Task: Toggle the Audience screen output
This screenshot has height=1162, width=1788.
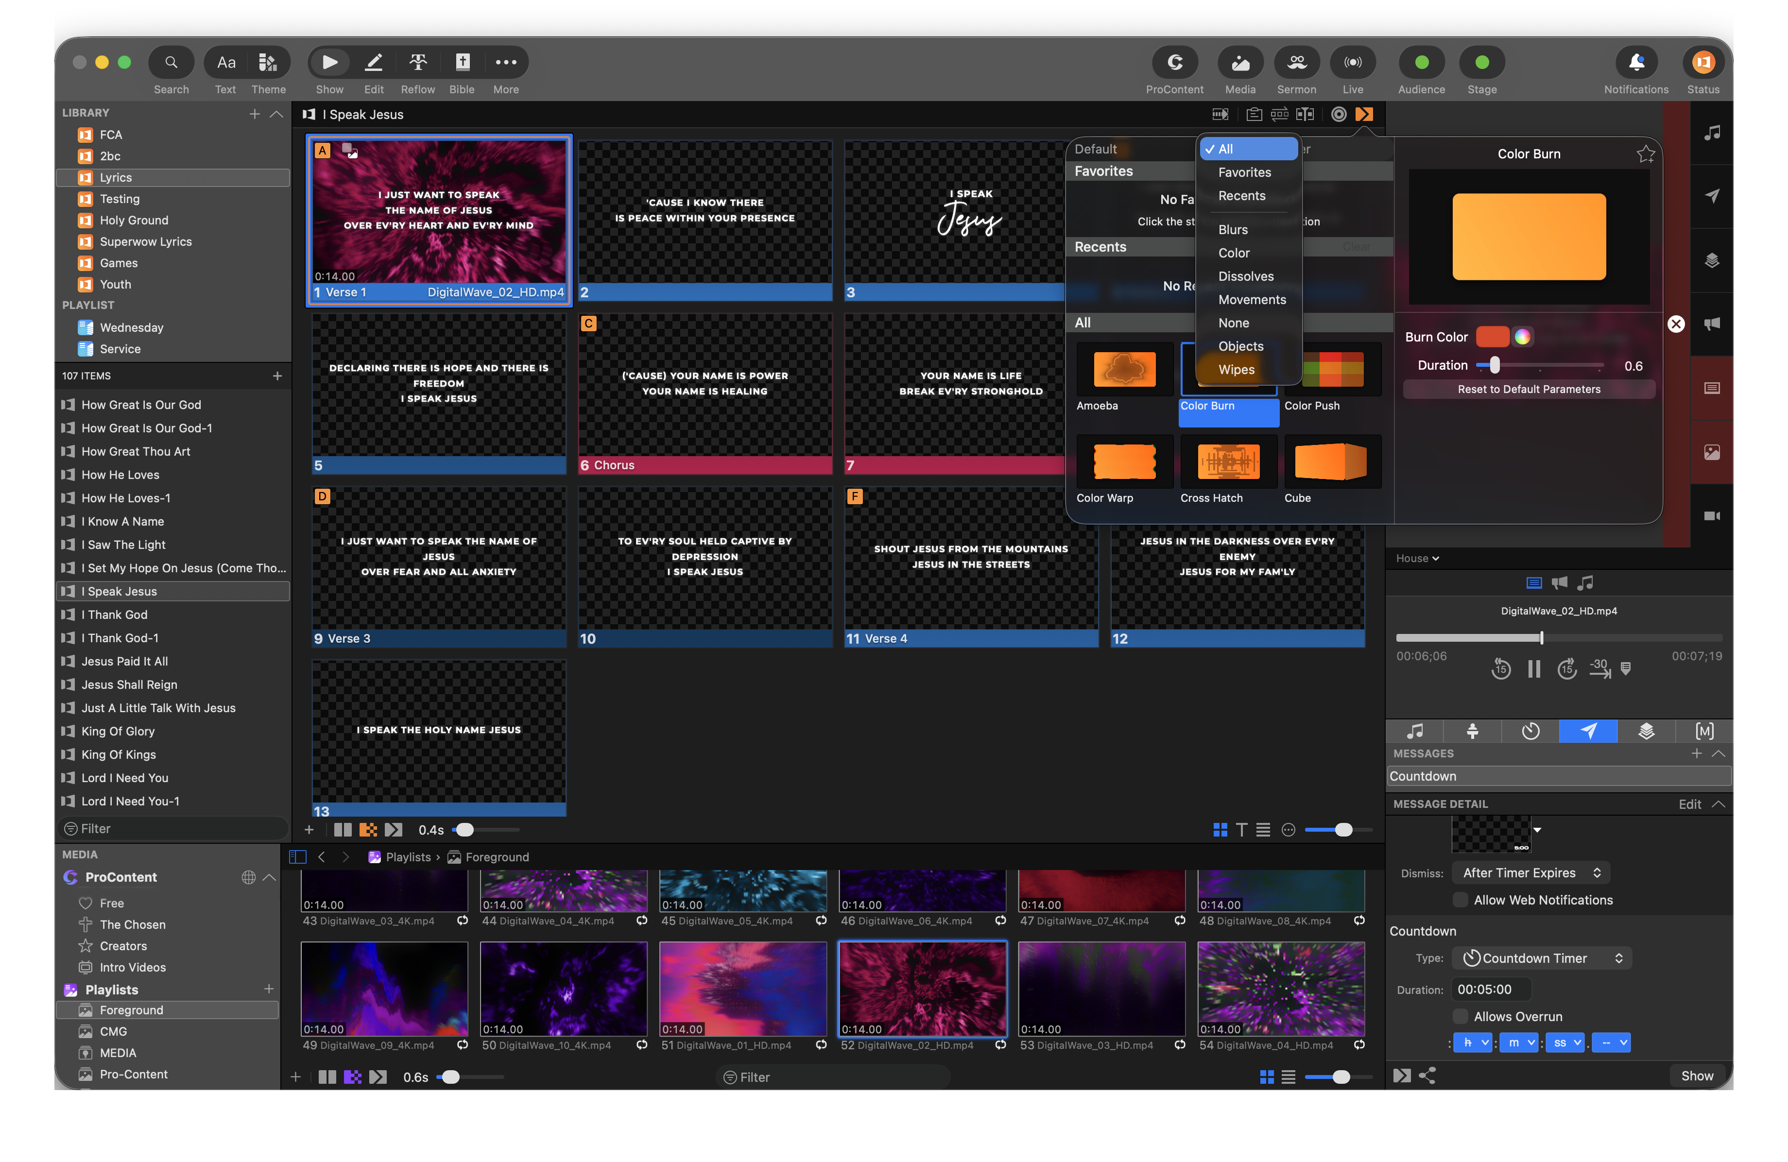Action: pyautogui.click(x=1421, y=63)
